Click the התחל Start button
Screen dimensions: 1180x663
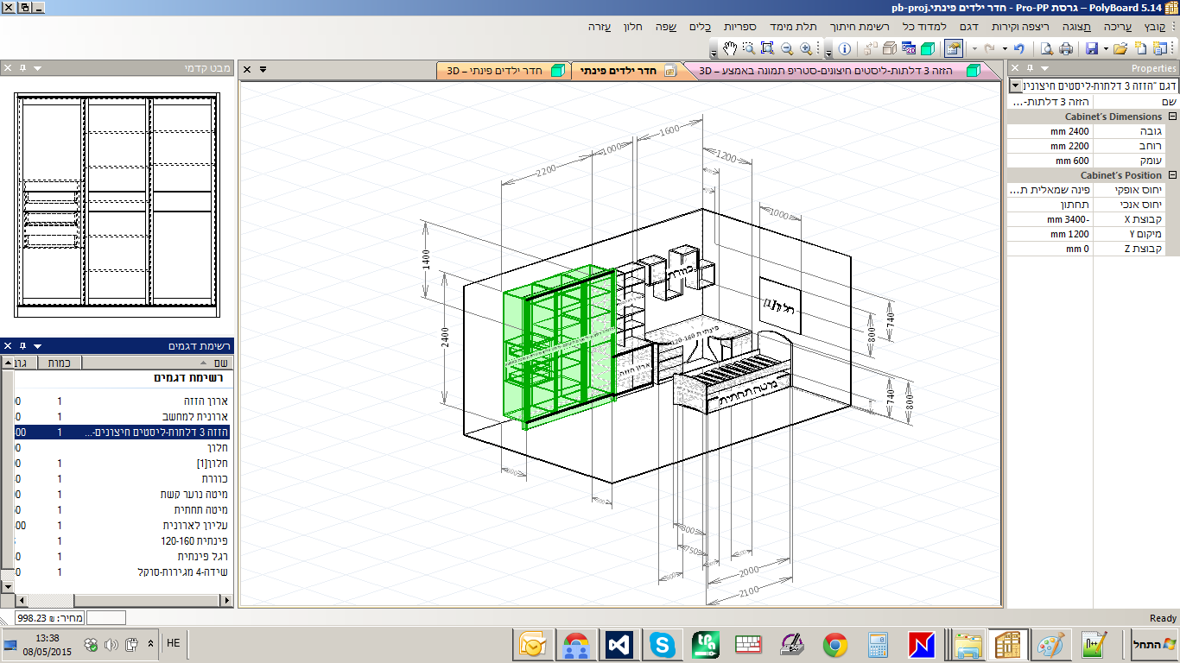tap(1154, 645)
